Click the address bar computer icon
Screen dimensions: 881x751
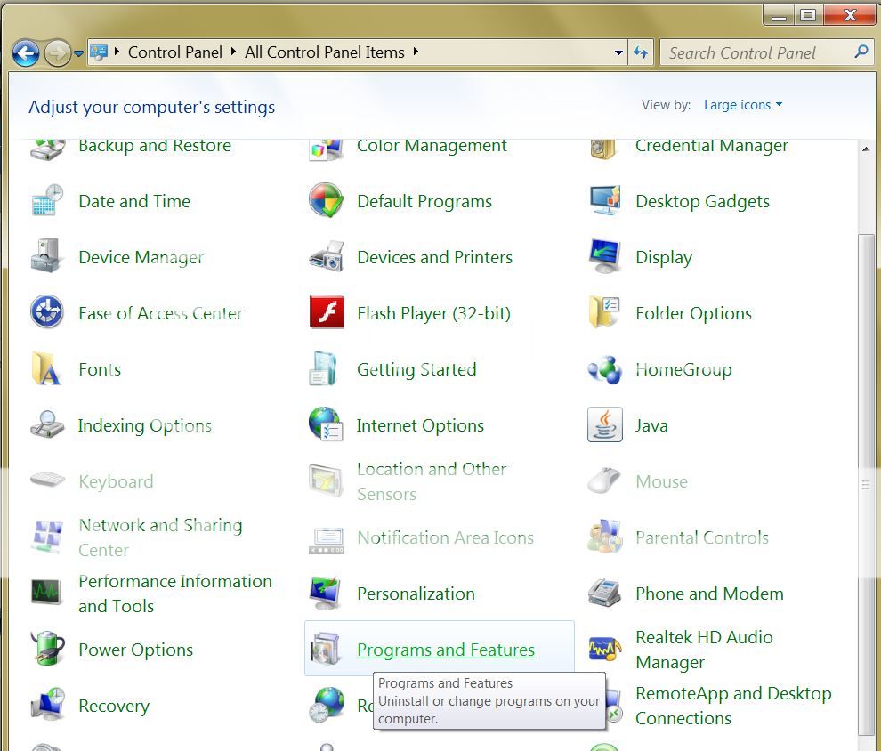pyautogui.click(x=99, y=52)
